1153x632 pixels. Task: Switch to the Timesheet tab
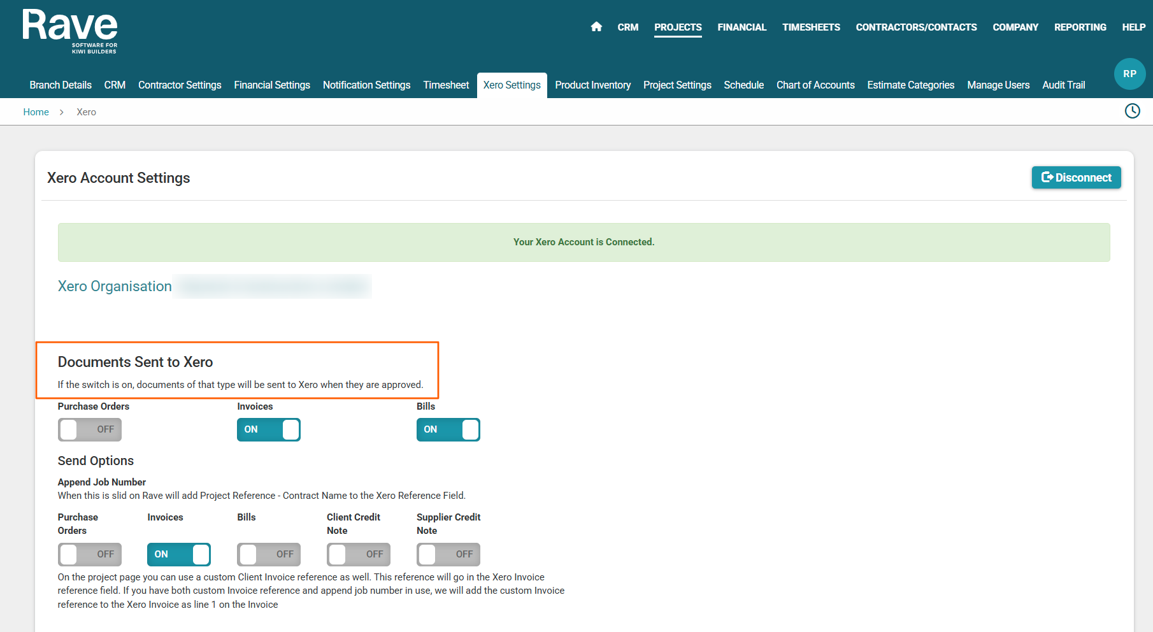coord(446,85)
